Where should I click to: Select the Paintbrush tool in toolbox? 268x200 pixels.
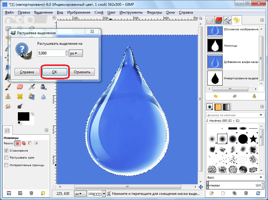(x=8, y=87)
